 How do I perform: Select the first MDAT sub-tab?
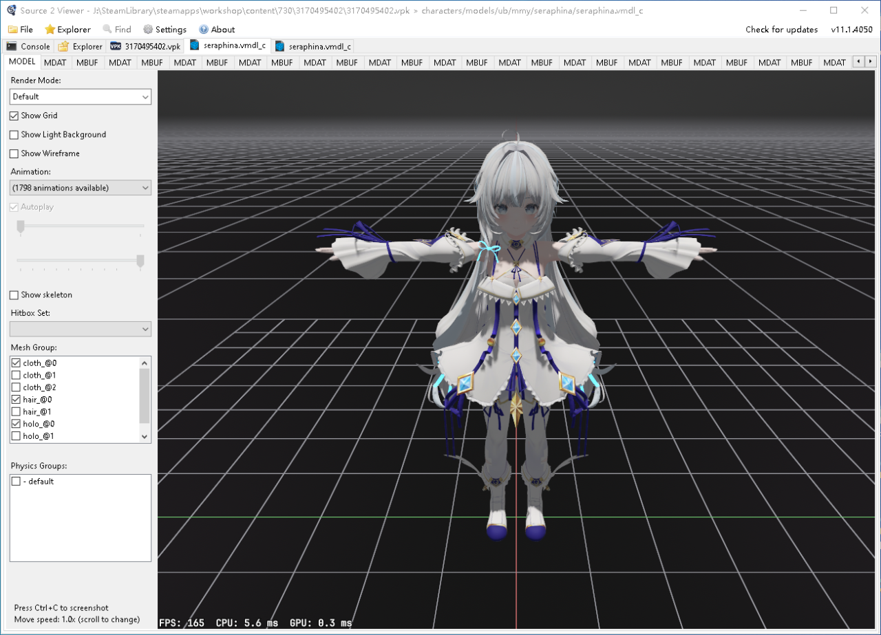tap(55, 63)
